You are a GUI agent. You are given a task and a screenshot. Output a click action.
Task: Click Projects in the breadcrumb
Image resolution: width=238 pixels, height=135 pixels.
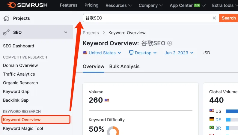91,33
